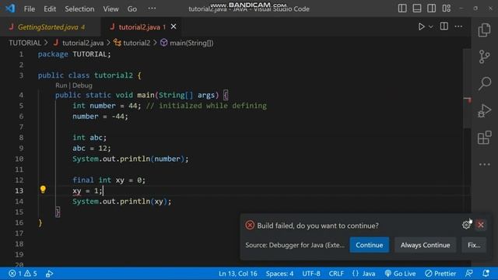The width and height of the screenshot is (498, 280).
Task: Open the Run and Debug view
Action: point(484,110)
